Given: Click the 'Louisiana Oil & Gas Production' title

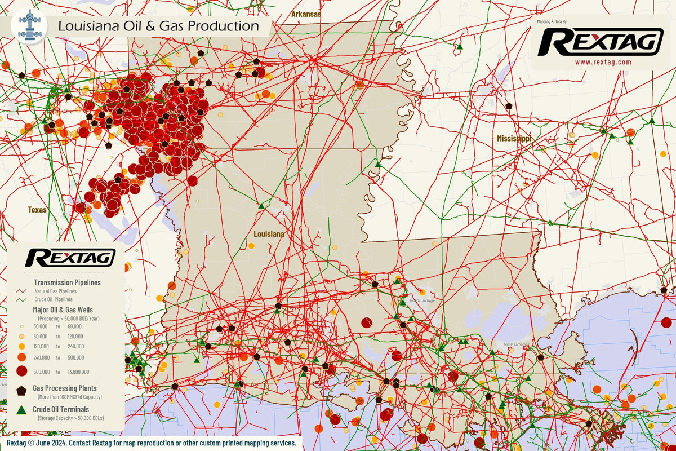Looking at the screenshot, I should pos(159,26).
